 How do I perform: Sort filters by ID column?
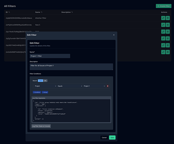tap(9, 12)
